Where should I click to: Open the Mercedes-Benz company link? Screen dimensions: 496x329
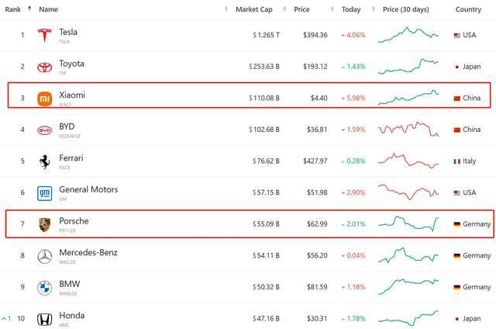[x=88, y=252]
